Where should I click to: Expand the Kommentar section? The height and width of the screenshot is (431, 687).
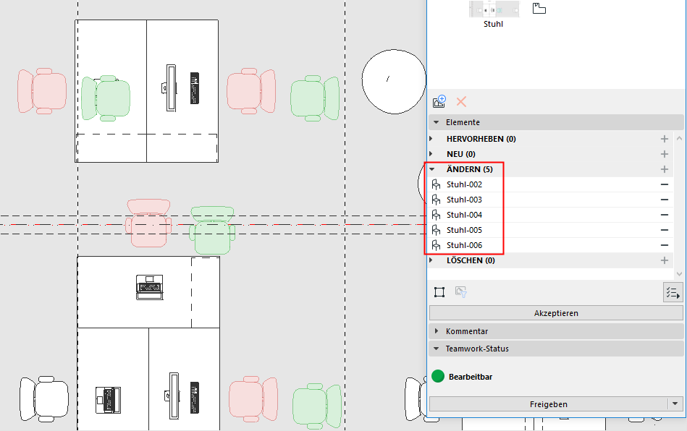(x=436, y=331)
